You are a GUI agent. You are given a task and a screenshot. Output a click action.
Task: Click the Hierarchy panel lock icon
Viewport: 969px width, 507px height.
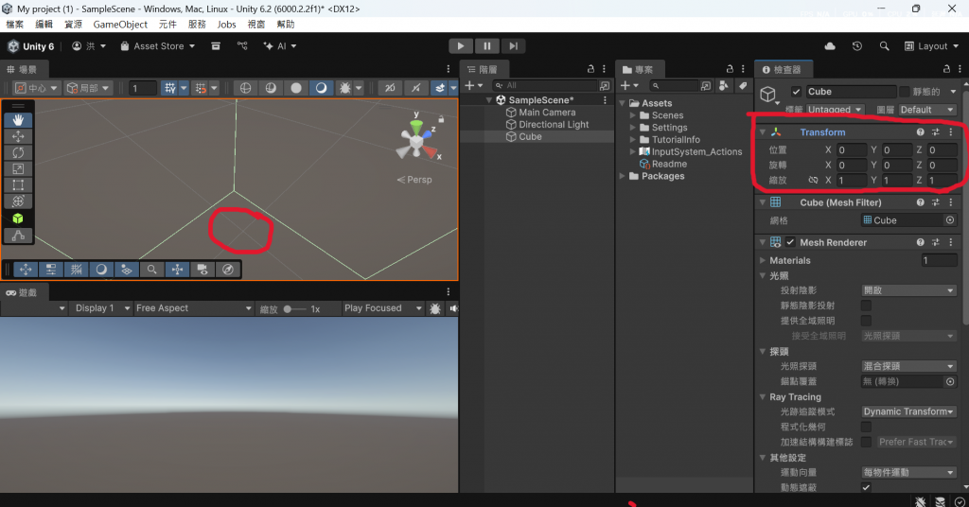click(590, 69)
